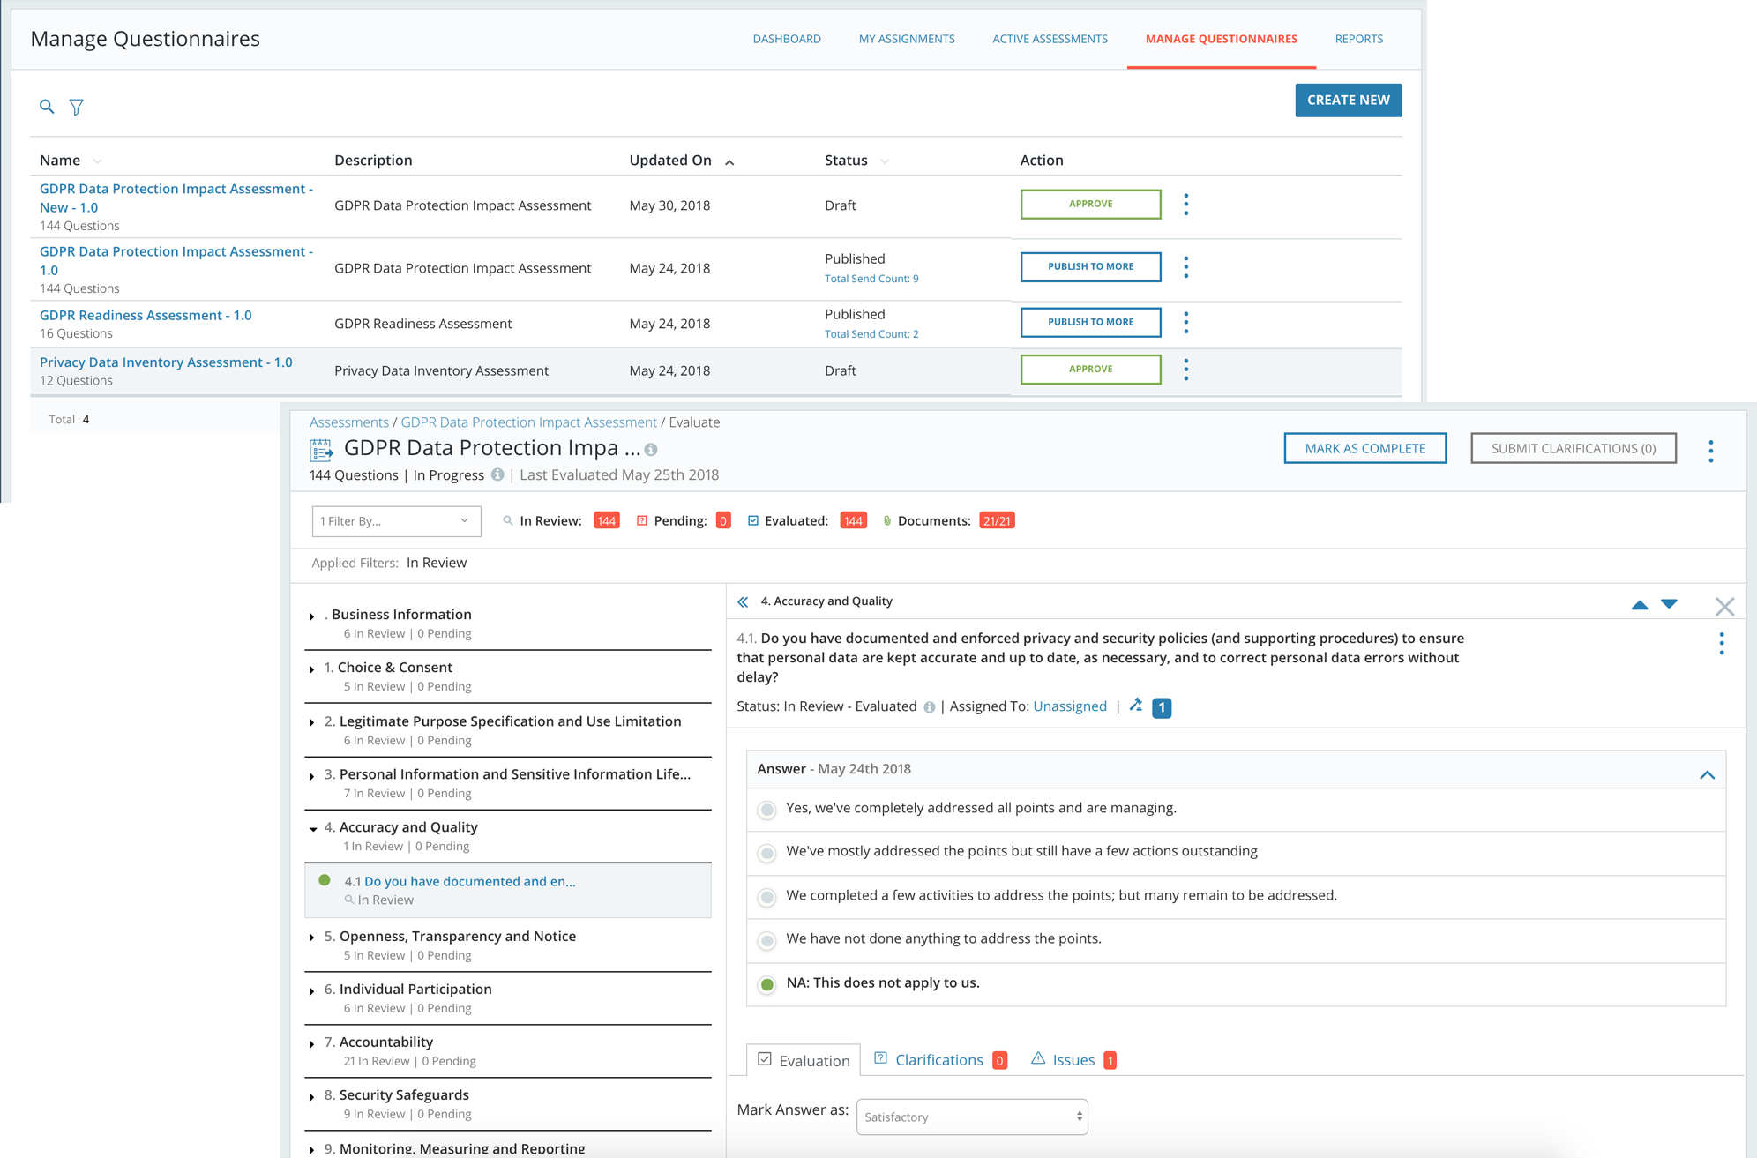
Task: Click the Evaluated checkbox icon in the status bar
Action: [753, 521]
